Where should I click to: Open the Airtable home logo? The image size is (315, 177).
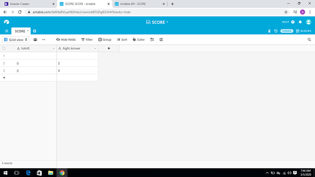pos(6,22)
